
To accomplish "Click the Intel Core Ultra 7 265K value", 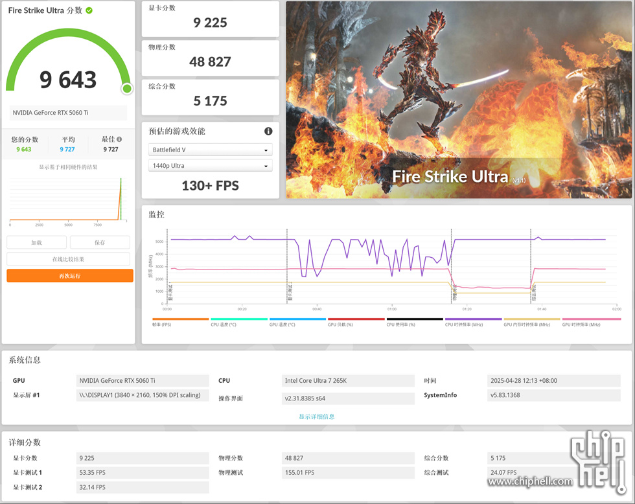I will coord(348,380).
